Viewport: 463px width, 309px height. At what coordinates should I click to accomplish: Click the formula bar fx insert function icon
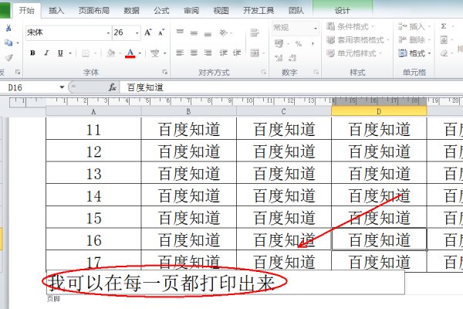(112, 87)
